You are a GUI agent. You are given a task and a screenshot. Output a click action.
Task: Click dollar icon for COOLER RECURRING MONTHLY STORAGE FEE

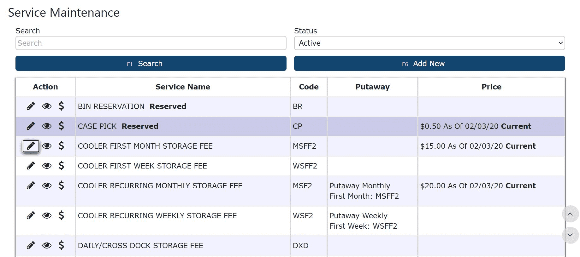[x=62, y=186]
